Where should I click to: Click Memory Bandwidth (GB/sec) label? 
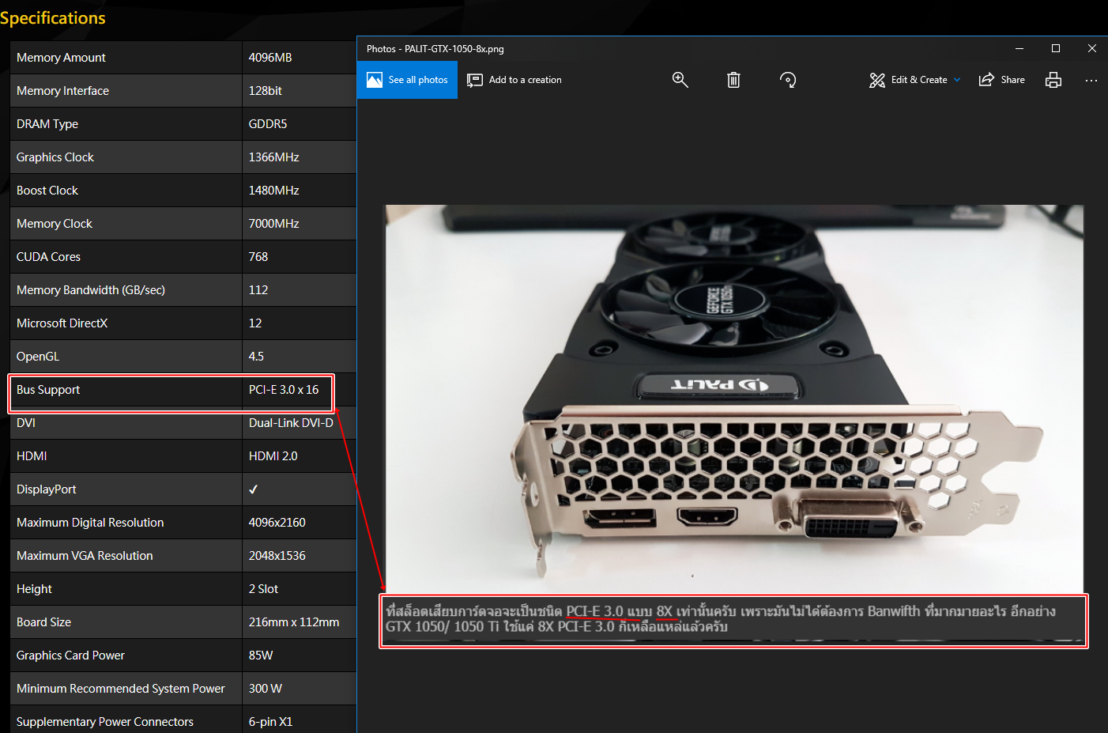(91, 290)
